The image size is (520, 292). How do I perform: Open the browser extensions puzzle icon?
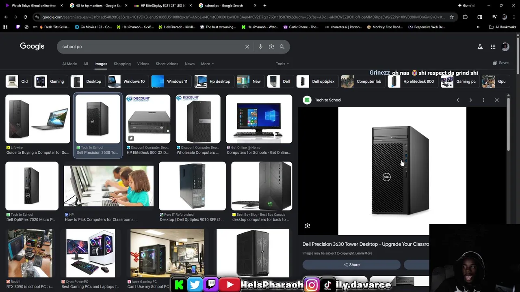tap(466, 17)
